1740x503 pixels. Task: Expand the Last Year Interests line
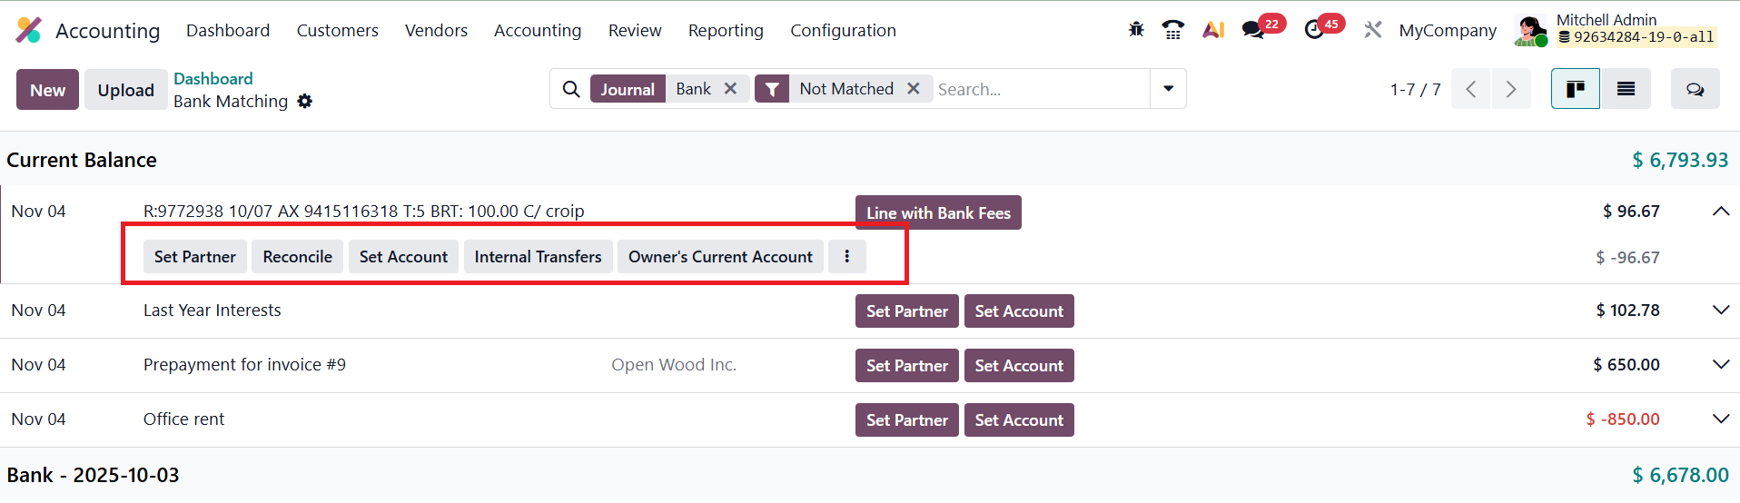(1720, 311)
